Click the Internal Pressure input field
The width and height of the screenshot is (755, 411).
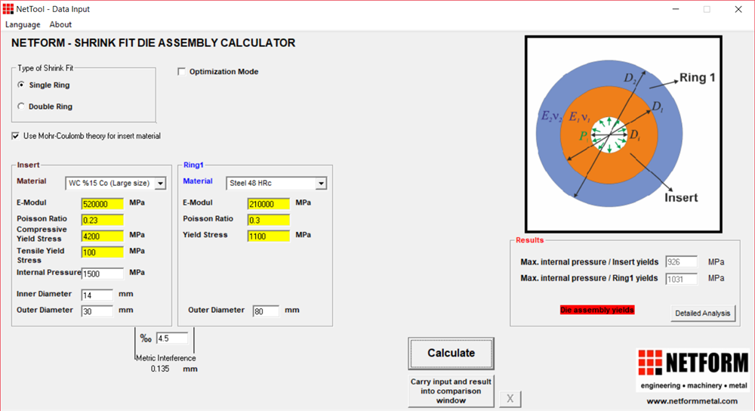102,273
